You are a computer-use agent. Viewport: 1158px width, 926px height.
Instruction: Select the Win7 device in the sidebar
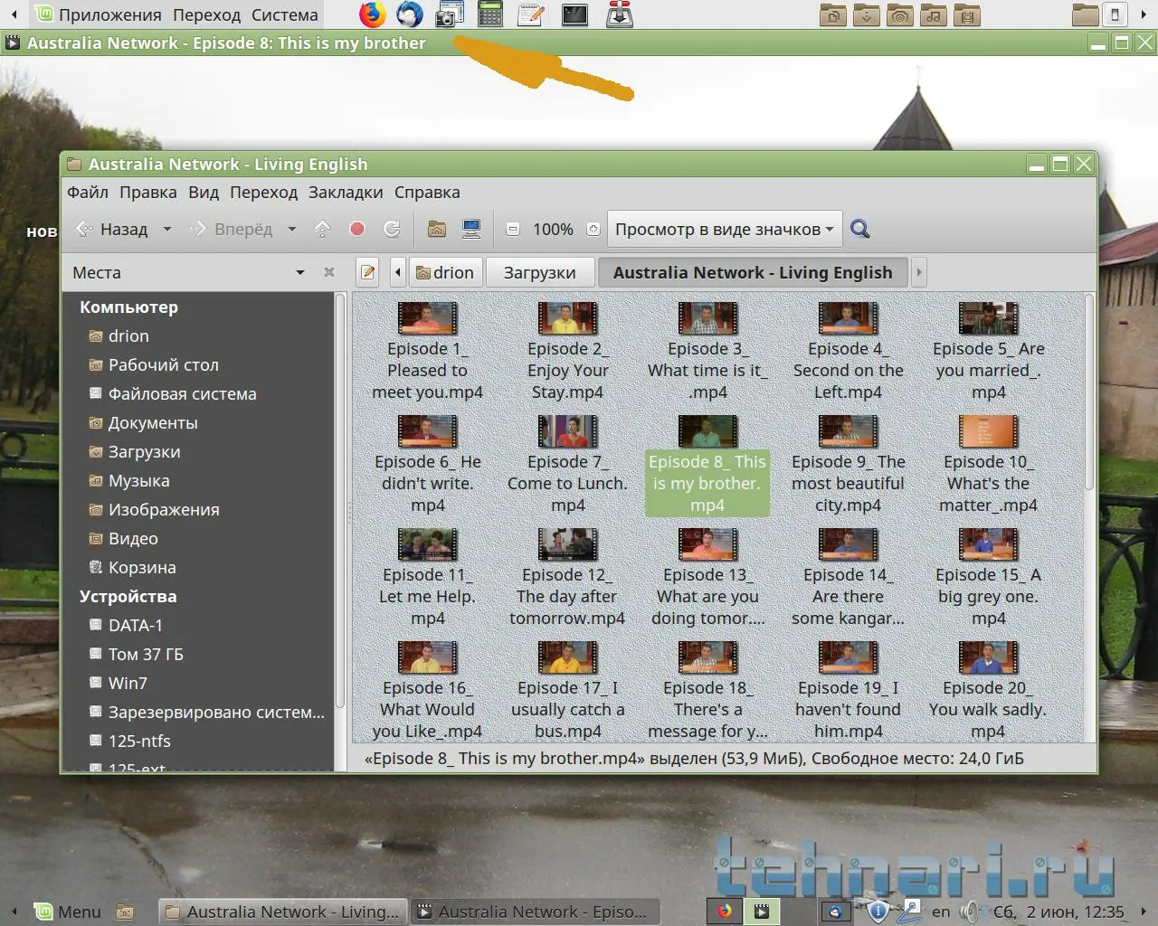(127, 683)
